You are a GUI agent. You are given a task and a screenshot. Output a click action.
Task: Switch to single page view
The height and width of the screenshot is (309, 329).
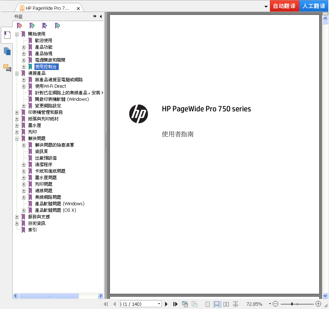click(x=207, y=304)
